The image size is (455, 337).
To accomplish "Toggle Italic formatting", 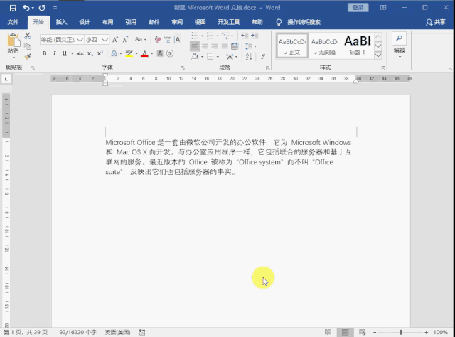I will [54, 53].
